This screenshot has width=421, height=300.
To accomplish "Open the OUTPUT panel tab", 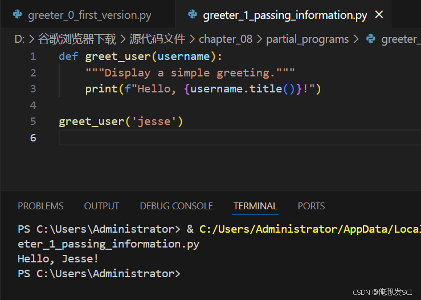I will (101, 206).
